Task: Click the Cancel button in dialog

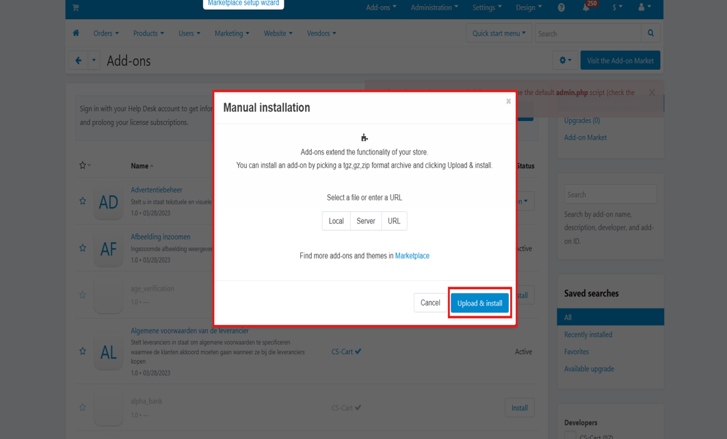Action: coord(430,303)
